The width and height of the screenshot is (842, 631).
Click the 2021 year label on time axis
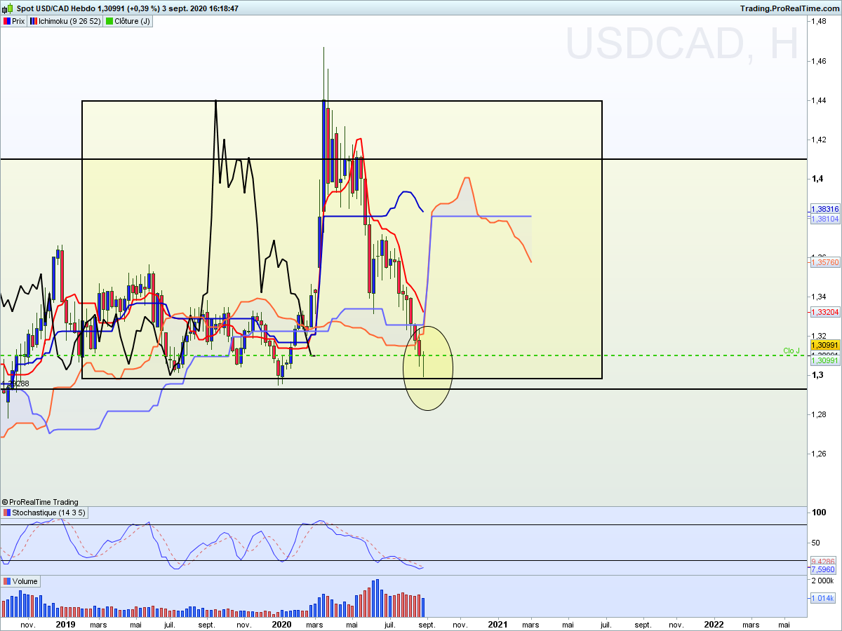[x=497, y=624]
